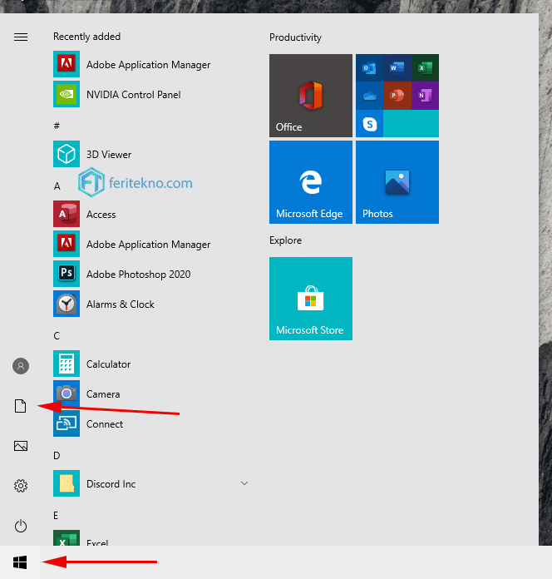Open Settings gear in sidebar
The image size is (552, 579).
tap(21, 486)
